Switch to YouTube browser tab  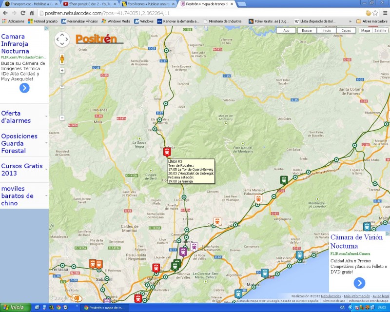[90, 4]
